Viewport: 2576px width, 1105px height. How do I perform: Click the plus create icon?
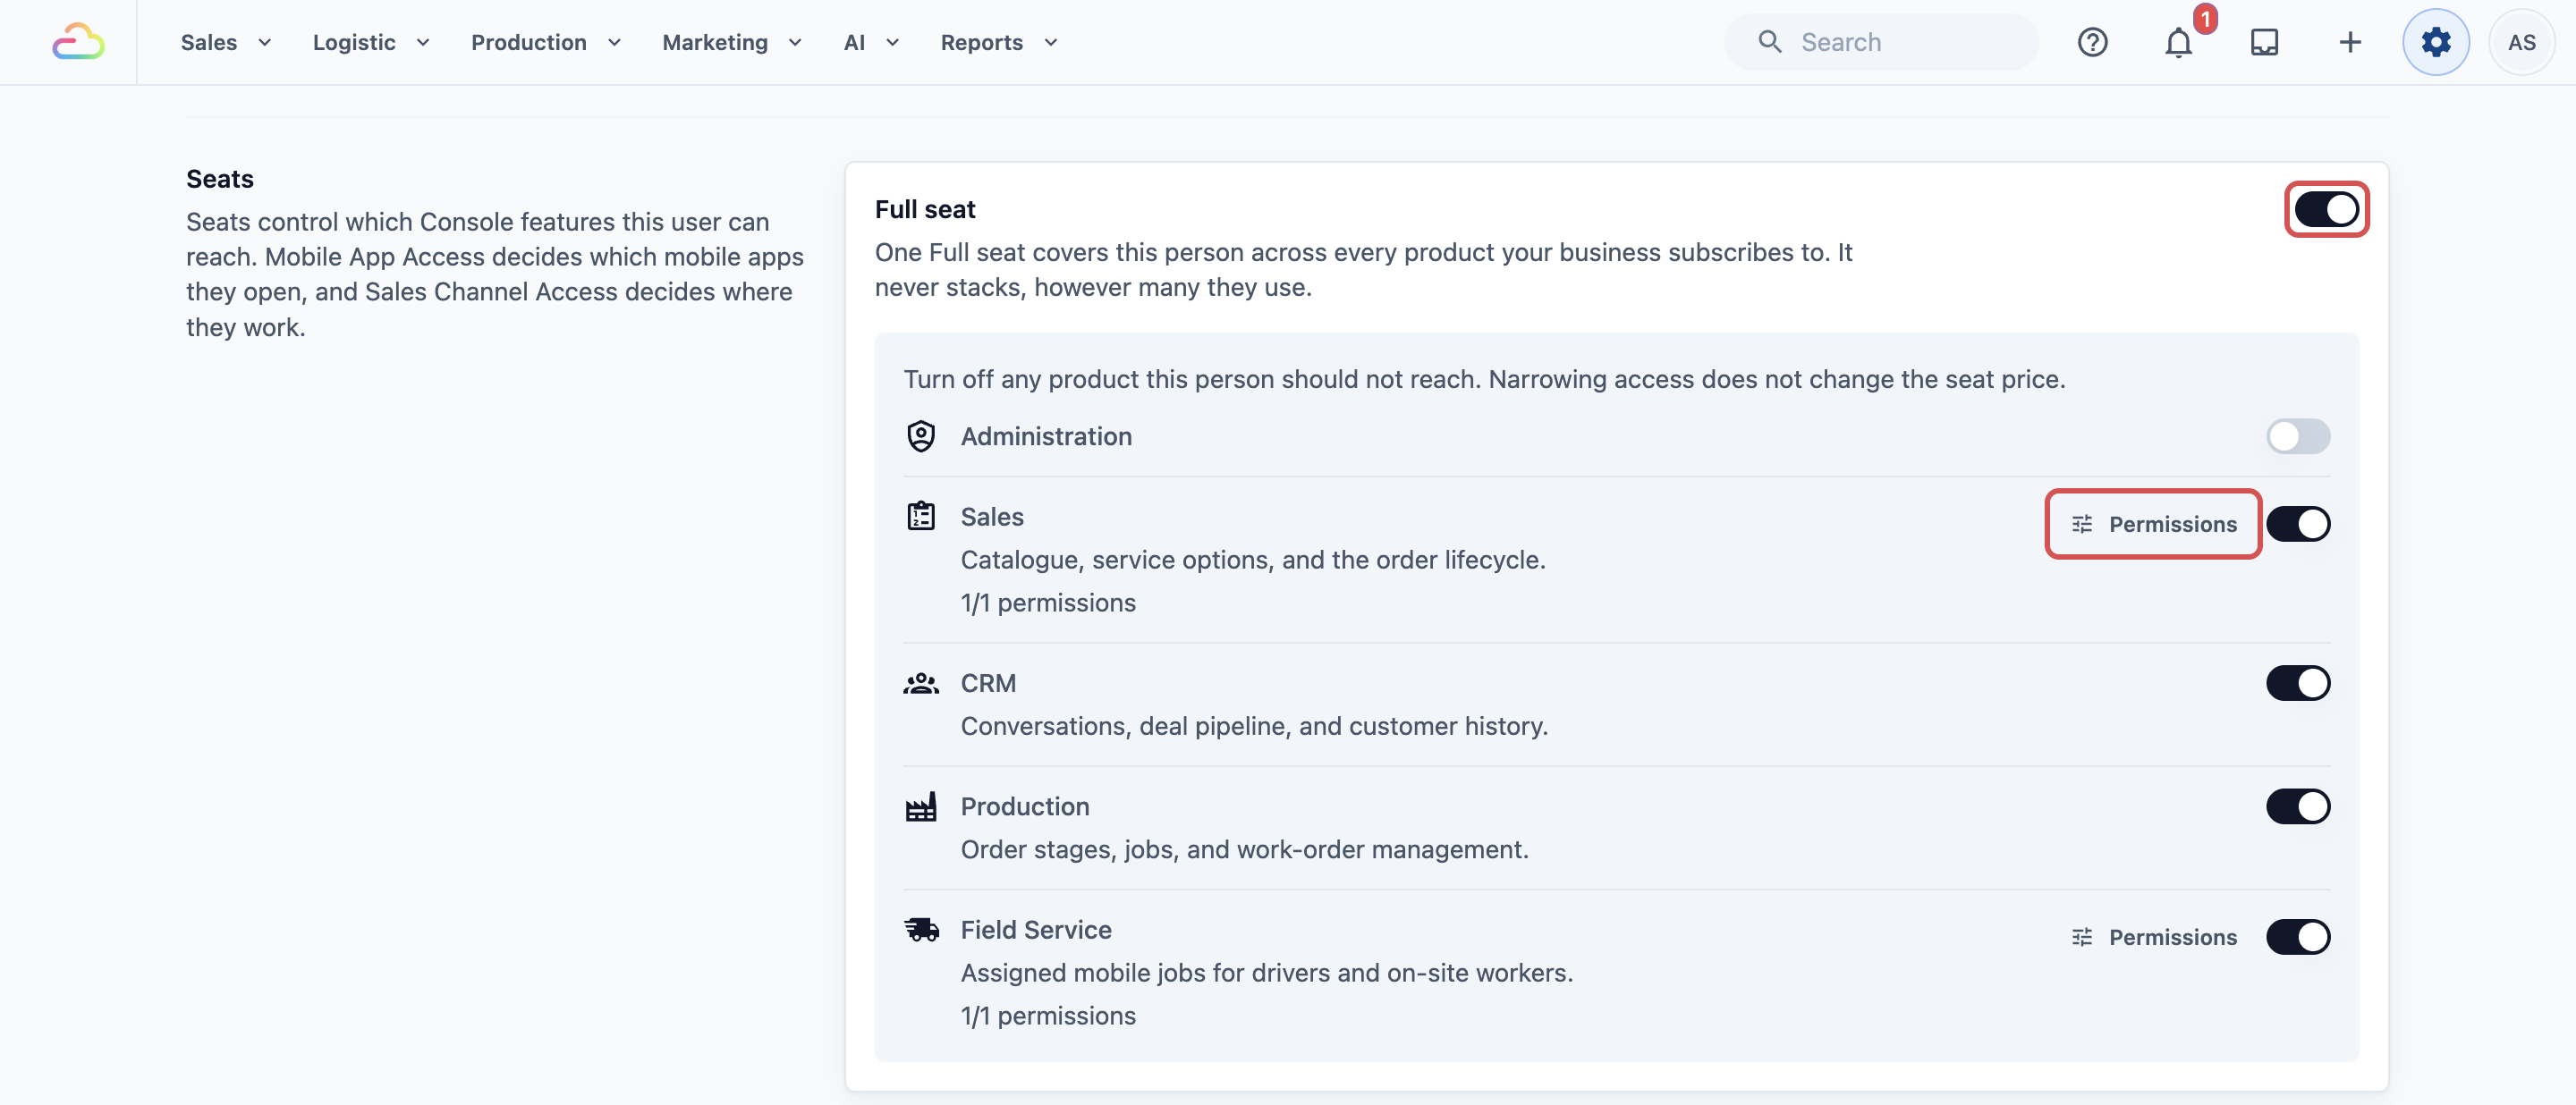coord(2350,42)
